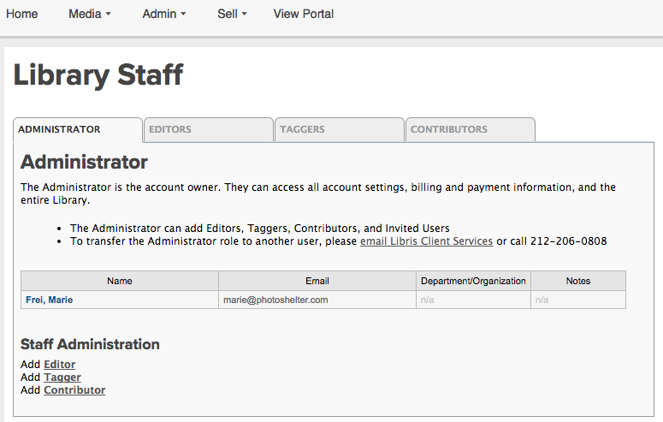
Task: Open the Home page
Action: click(x=22, y=14)
